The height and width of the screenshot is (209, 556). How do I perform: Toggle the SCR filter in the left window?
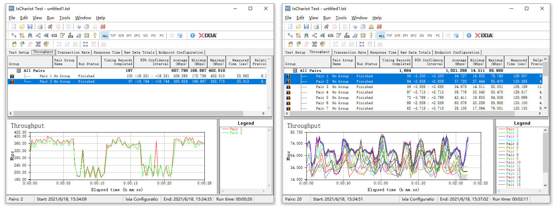point(121,35)
